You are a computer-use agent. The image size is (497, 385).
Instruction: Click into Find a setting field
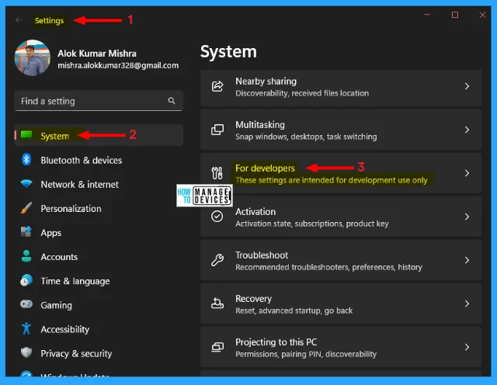(99, 101)
